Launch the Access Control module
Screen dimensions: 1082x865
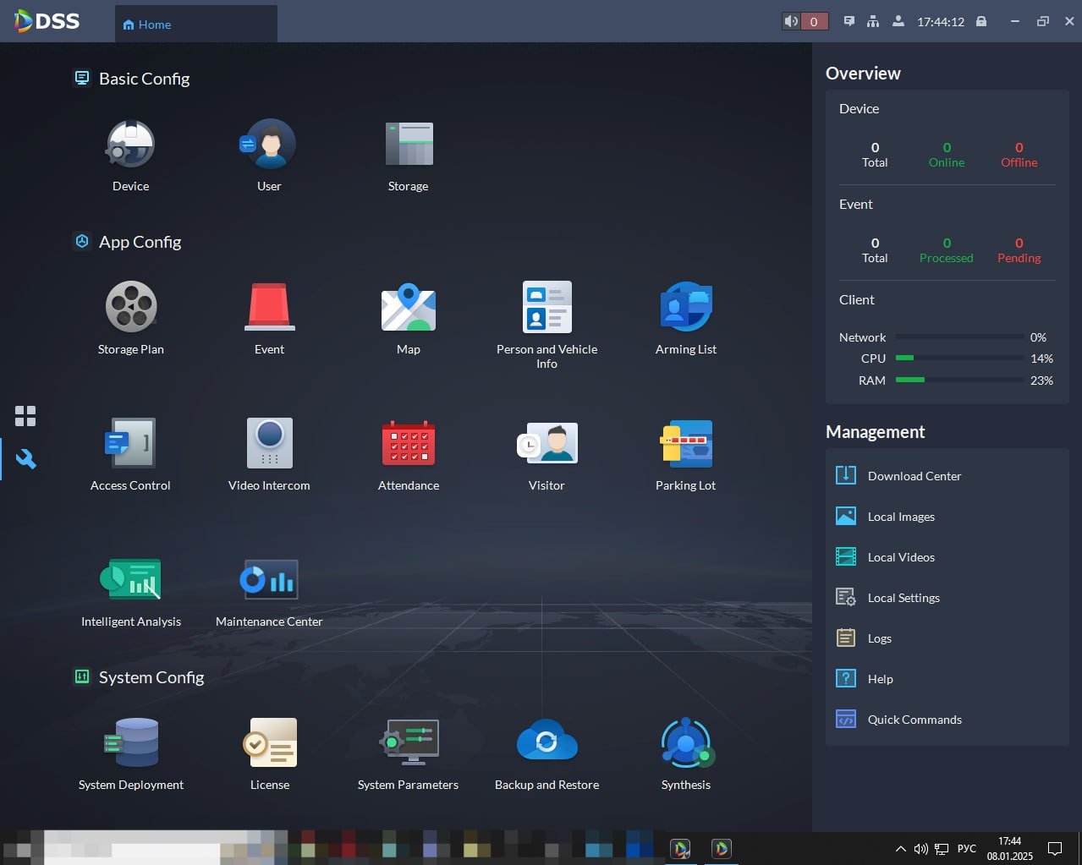tap(130, 443)
